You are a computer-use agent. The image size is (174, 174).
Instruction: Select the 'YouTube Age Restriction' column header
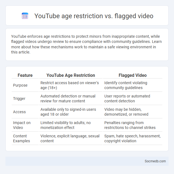71,75
